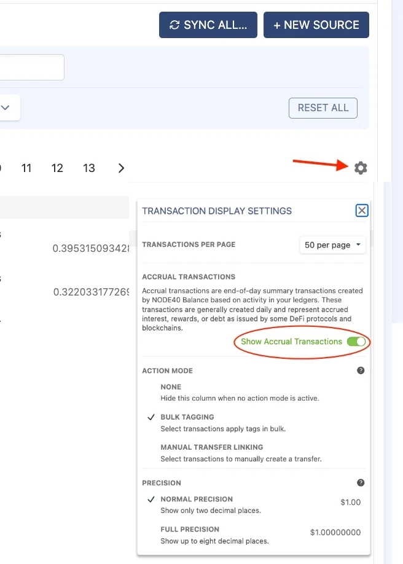Jump to page 12
403x564 pixels.
coord(58,168)
